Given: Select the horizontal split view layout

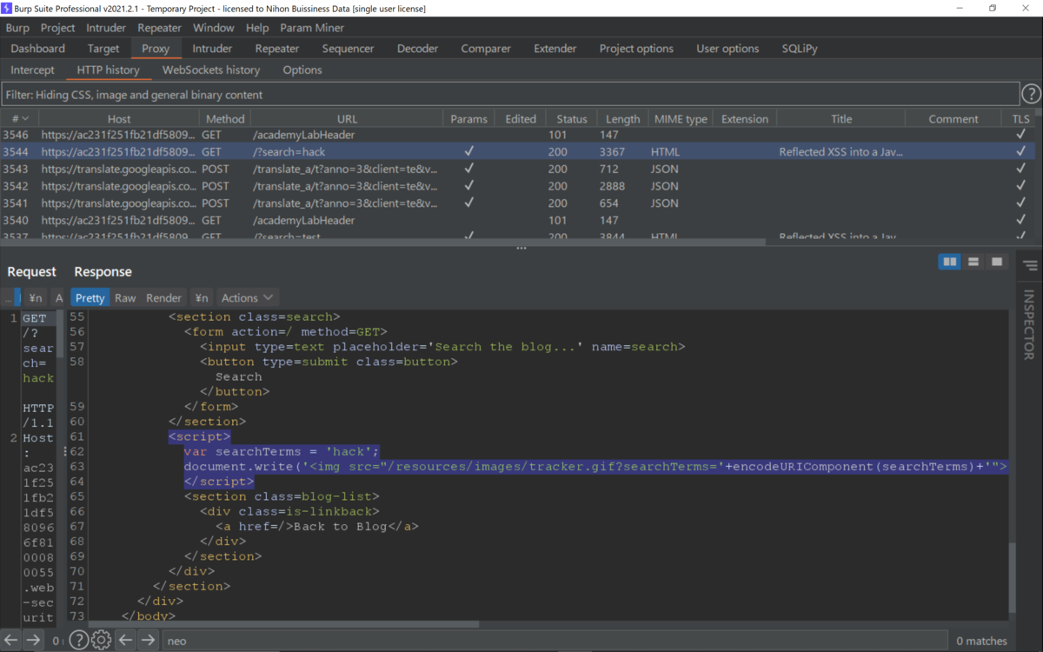Looking at the screenshot, I should pyautogui.click(x=973, y=261).
